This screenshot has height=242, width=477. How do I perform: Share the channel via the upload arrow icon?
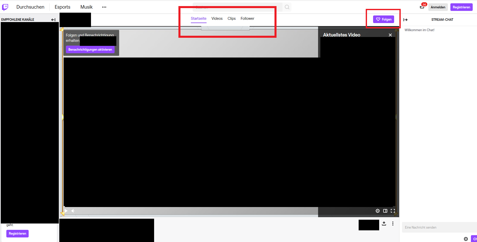point(384,224)
